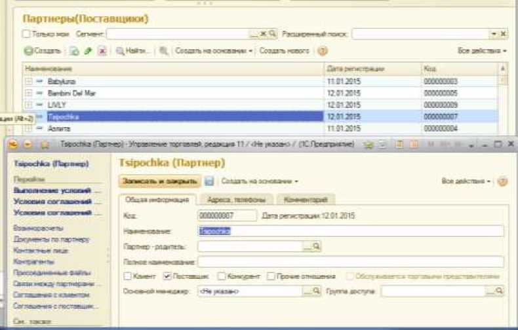Expand the row with code 000000004
The width and height of the screenshot is (518, 330).
(x=29, y=128)
